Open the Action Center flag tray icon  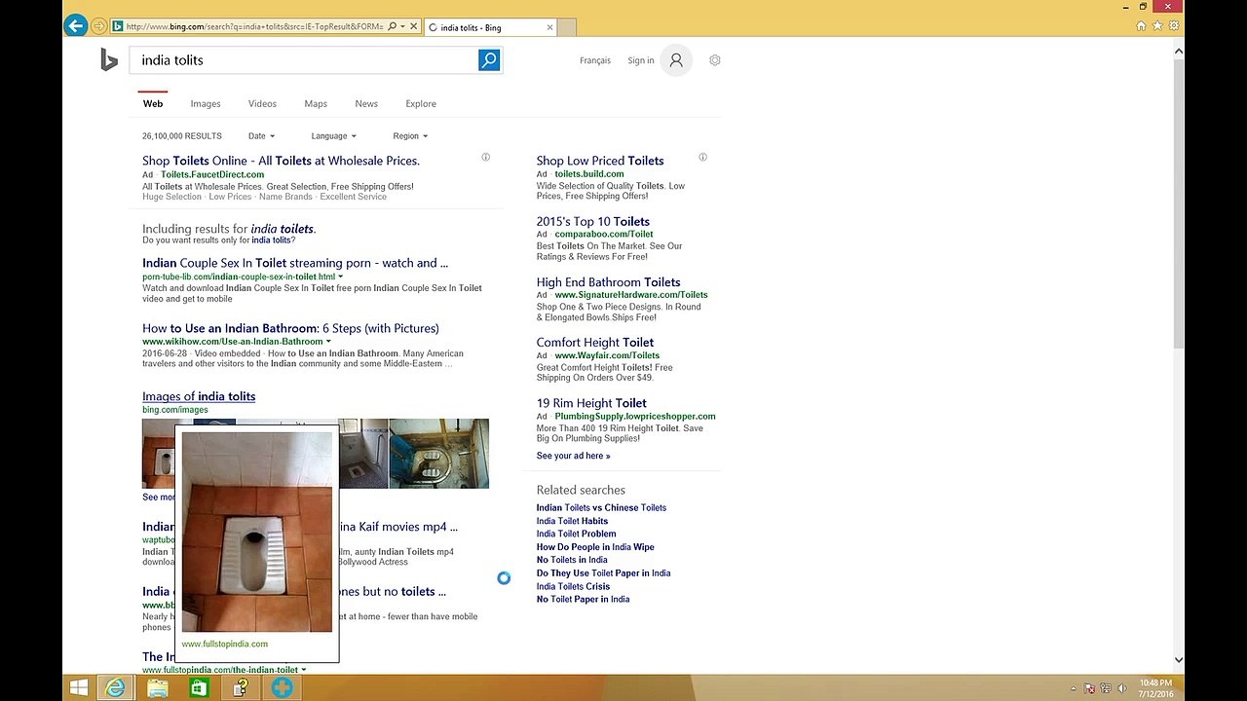[x=1089, y=688]
